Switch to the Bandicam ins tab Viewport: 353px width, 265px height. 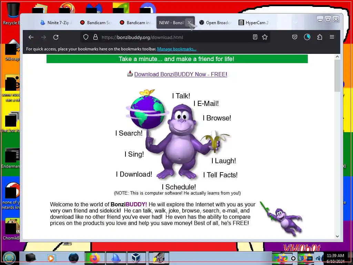point(135,22)
